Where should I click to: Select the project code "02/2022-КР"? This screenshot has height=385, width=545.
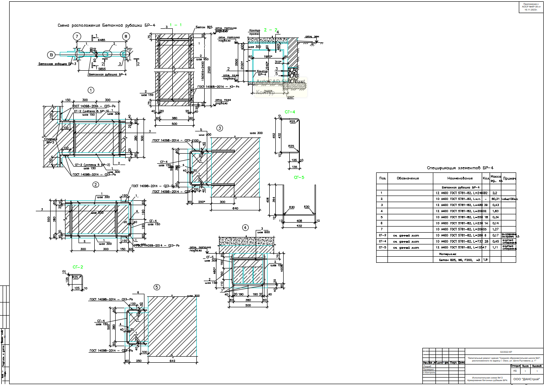pyautogui.click(x=506, y=351)
